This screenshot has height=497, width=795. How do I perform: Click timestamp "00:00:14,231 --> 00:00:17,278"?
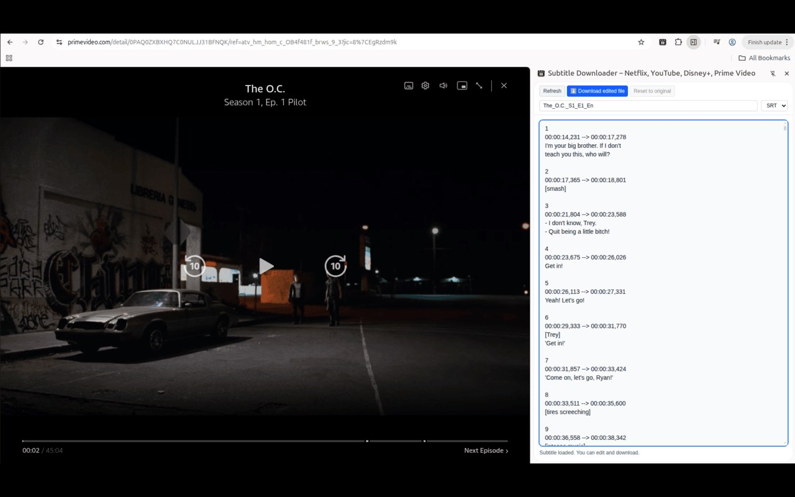point(585,137)
